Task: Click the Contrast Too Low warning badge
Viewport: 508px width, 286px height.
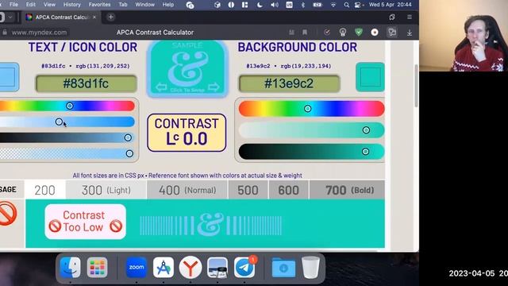Action: tap(85, 222)
